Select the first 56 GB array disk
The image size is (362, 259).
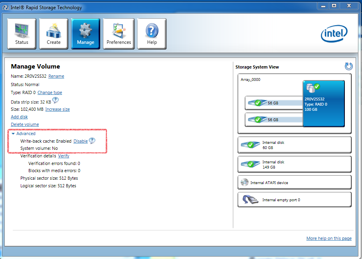[274, 103]
